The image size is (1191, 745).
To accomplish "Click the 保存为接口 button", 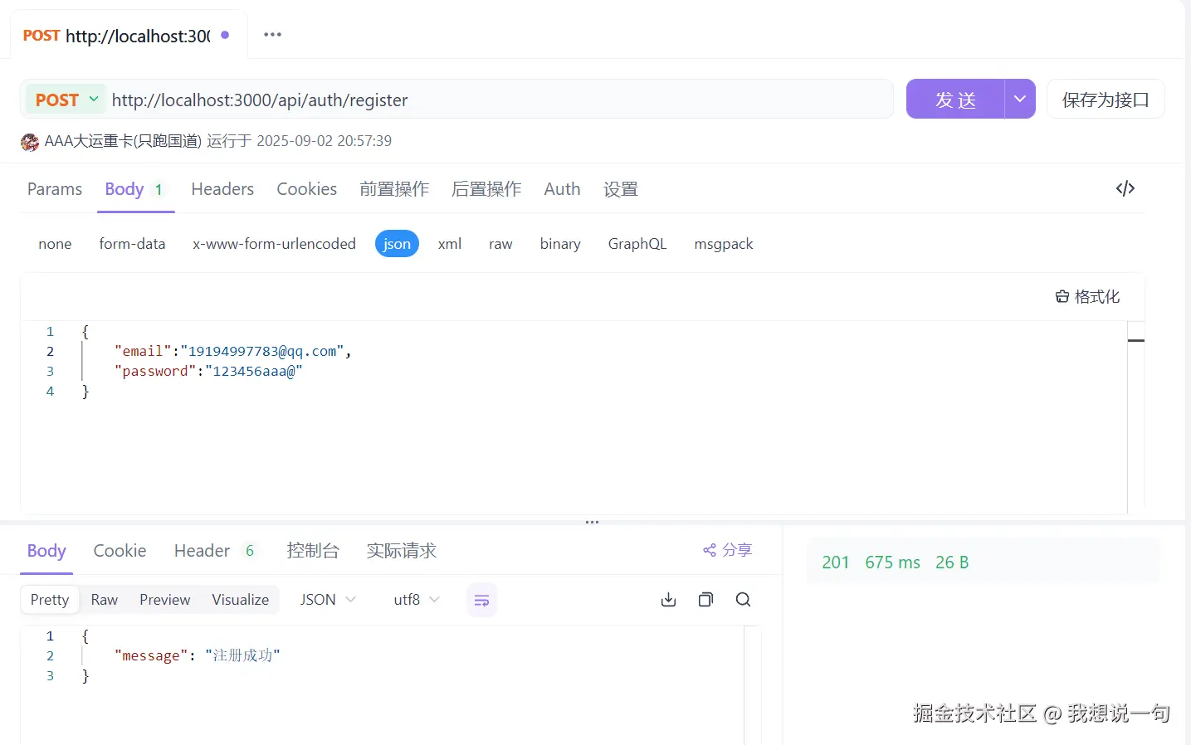I will (1106, 100).
